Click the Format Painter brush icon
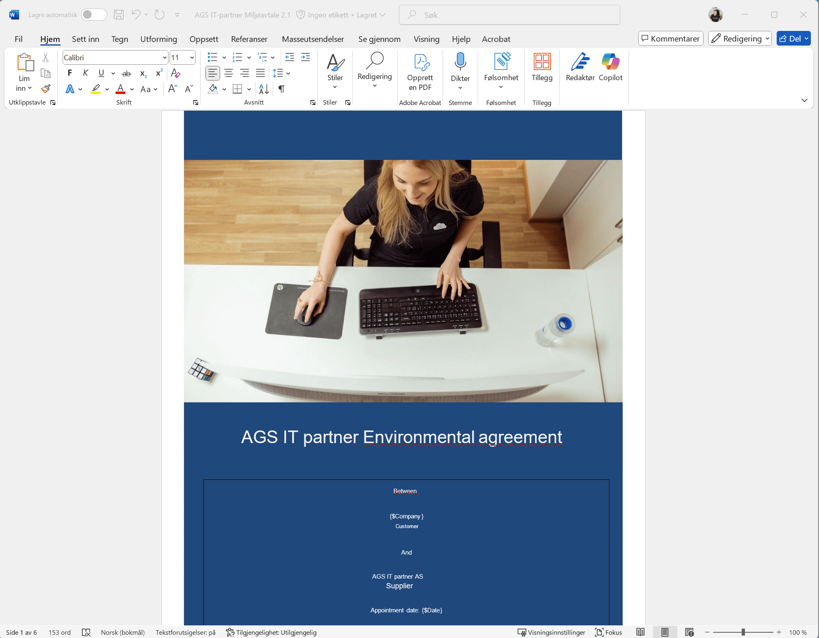 coord(46,89)
